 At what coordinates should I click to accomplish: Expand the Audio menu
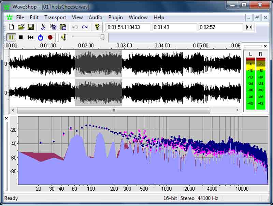point(96,17)
